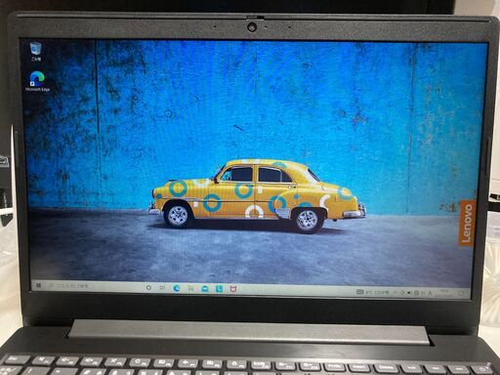This screenshot has width=500, height=375.
Task: Select the Microsoft Edge desktop shortcut
Action: click(37, 81)
